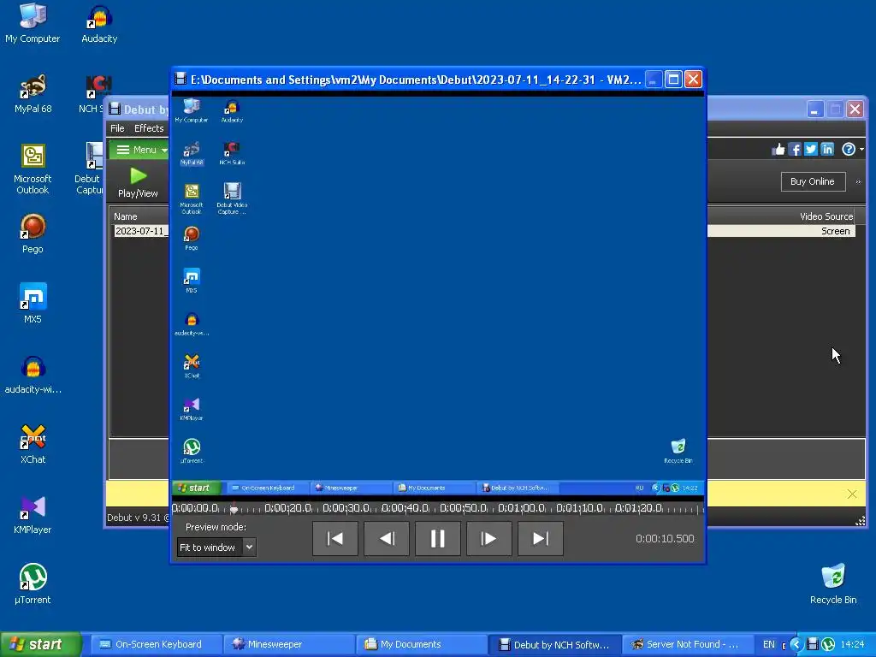The image size is (876, 657).
Task: Open the Preview mode Fit to window dropdown
Action: [216, 547]
